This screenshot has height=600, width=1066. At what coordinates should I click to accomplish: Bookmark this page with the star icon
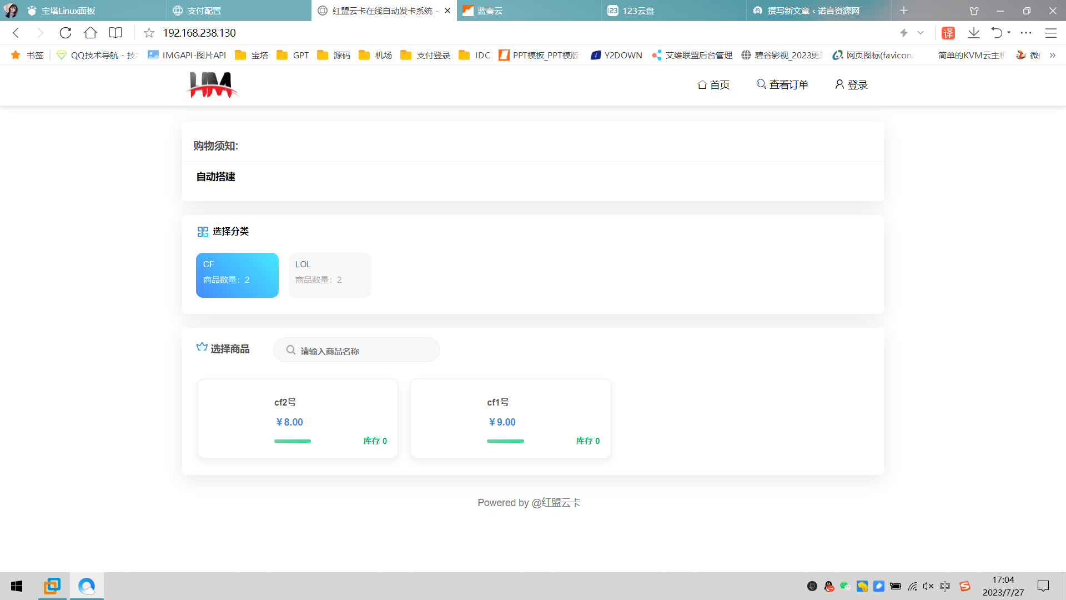click(149, 33)
